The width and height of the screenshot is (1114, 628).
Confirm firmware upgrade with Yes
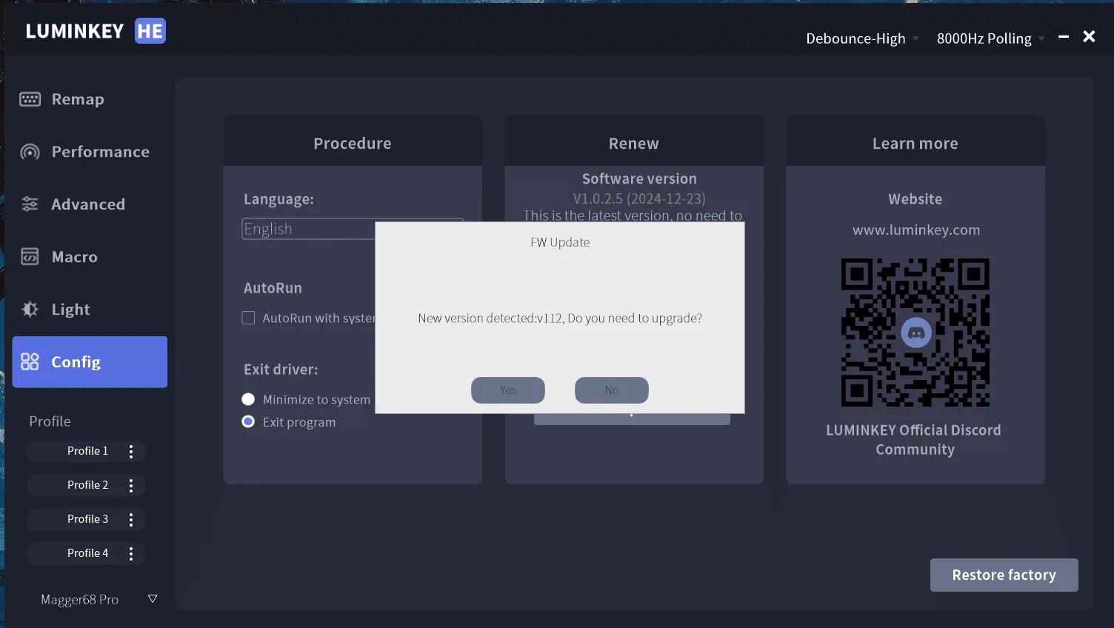click(x=508, y=390)
